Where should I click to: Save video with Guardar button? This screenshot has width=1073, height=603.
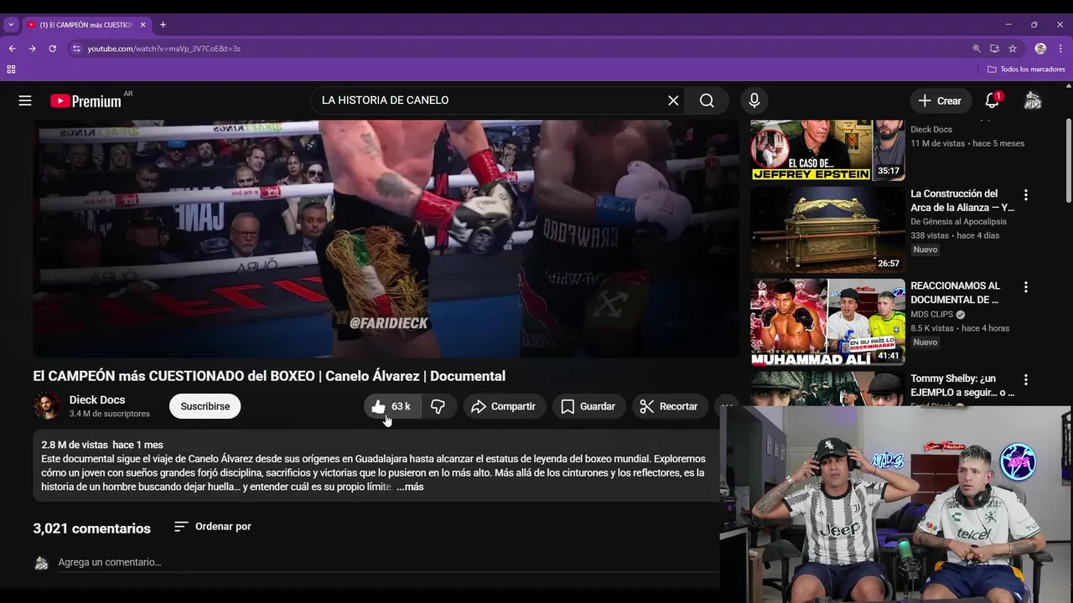coord(588,406)
